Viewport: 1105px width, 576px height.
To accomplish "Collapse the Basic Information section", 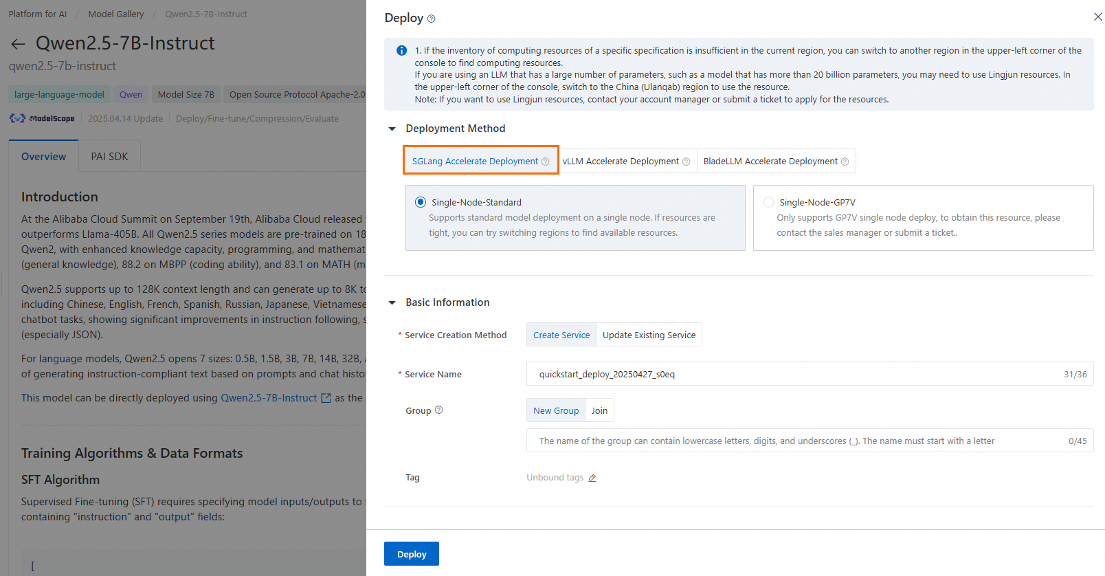I will click(x=392, y=302).
